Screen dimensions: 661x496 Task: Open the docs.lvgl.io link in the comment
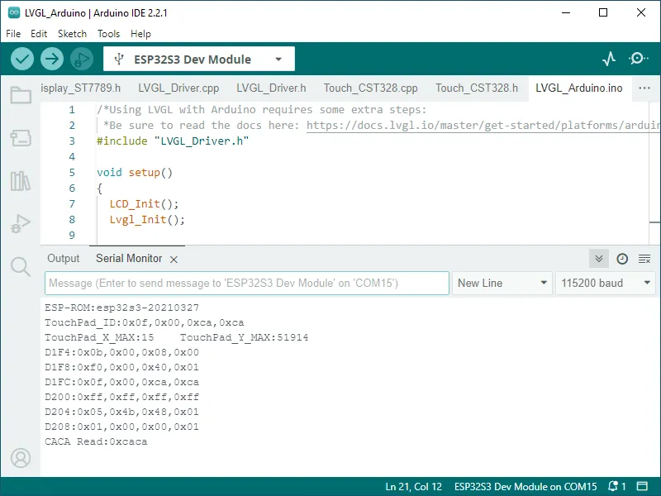483,126
